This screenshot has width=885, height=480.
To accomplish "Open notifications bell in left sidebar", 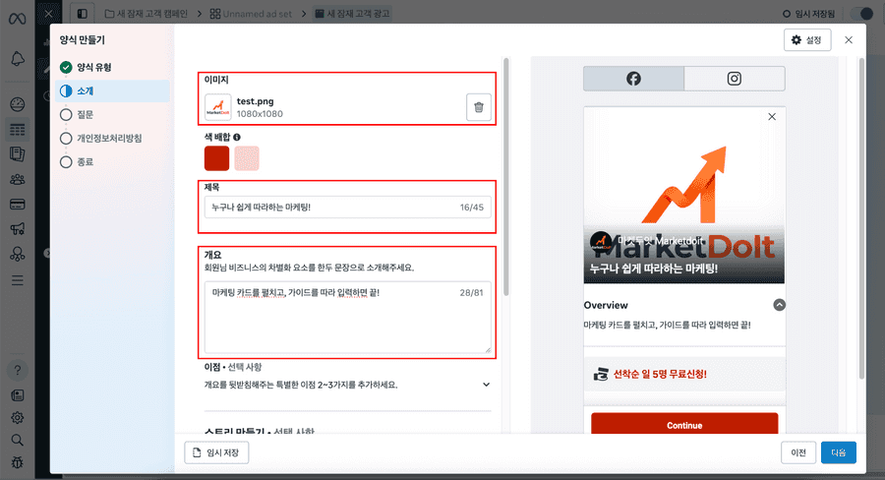I will point(18,59).
